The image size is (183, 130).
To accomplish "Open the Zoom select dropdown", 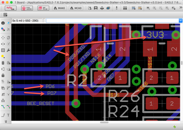I will 173,8.
